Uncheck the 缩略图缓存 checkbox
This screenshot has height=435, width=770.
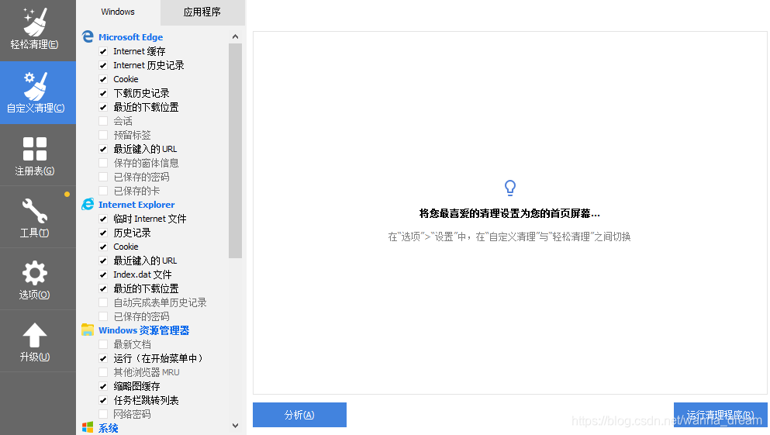103,386
